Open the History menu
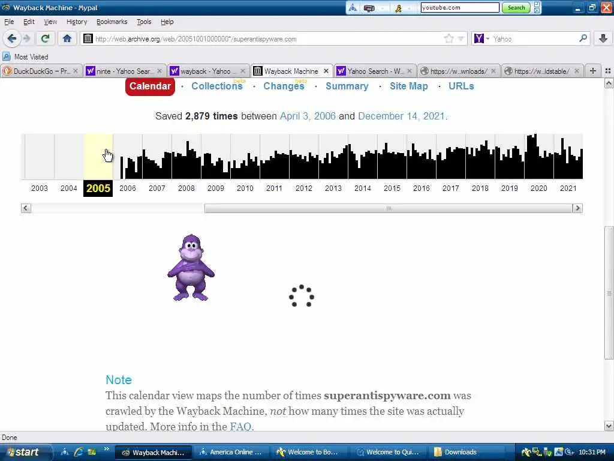Screen dimensions: 614x461 pyautogui.click(x=77, y=22)
